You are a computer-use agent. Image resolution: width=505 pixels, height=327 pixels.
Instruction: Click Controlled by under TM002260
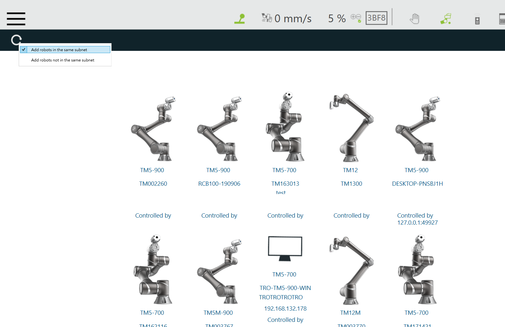click(x=153, y=216)
